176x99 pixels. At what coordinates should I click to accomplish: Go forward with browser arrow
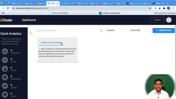coord(3,8)
